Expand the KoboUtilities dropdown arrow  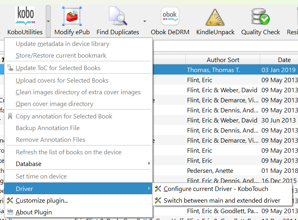[48, 21]
